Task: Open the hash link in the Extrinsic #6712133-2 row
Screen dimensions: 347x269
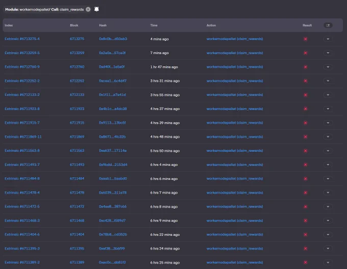Action: click(112, 95)
